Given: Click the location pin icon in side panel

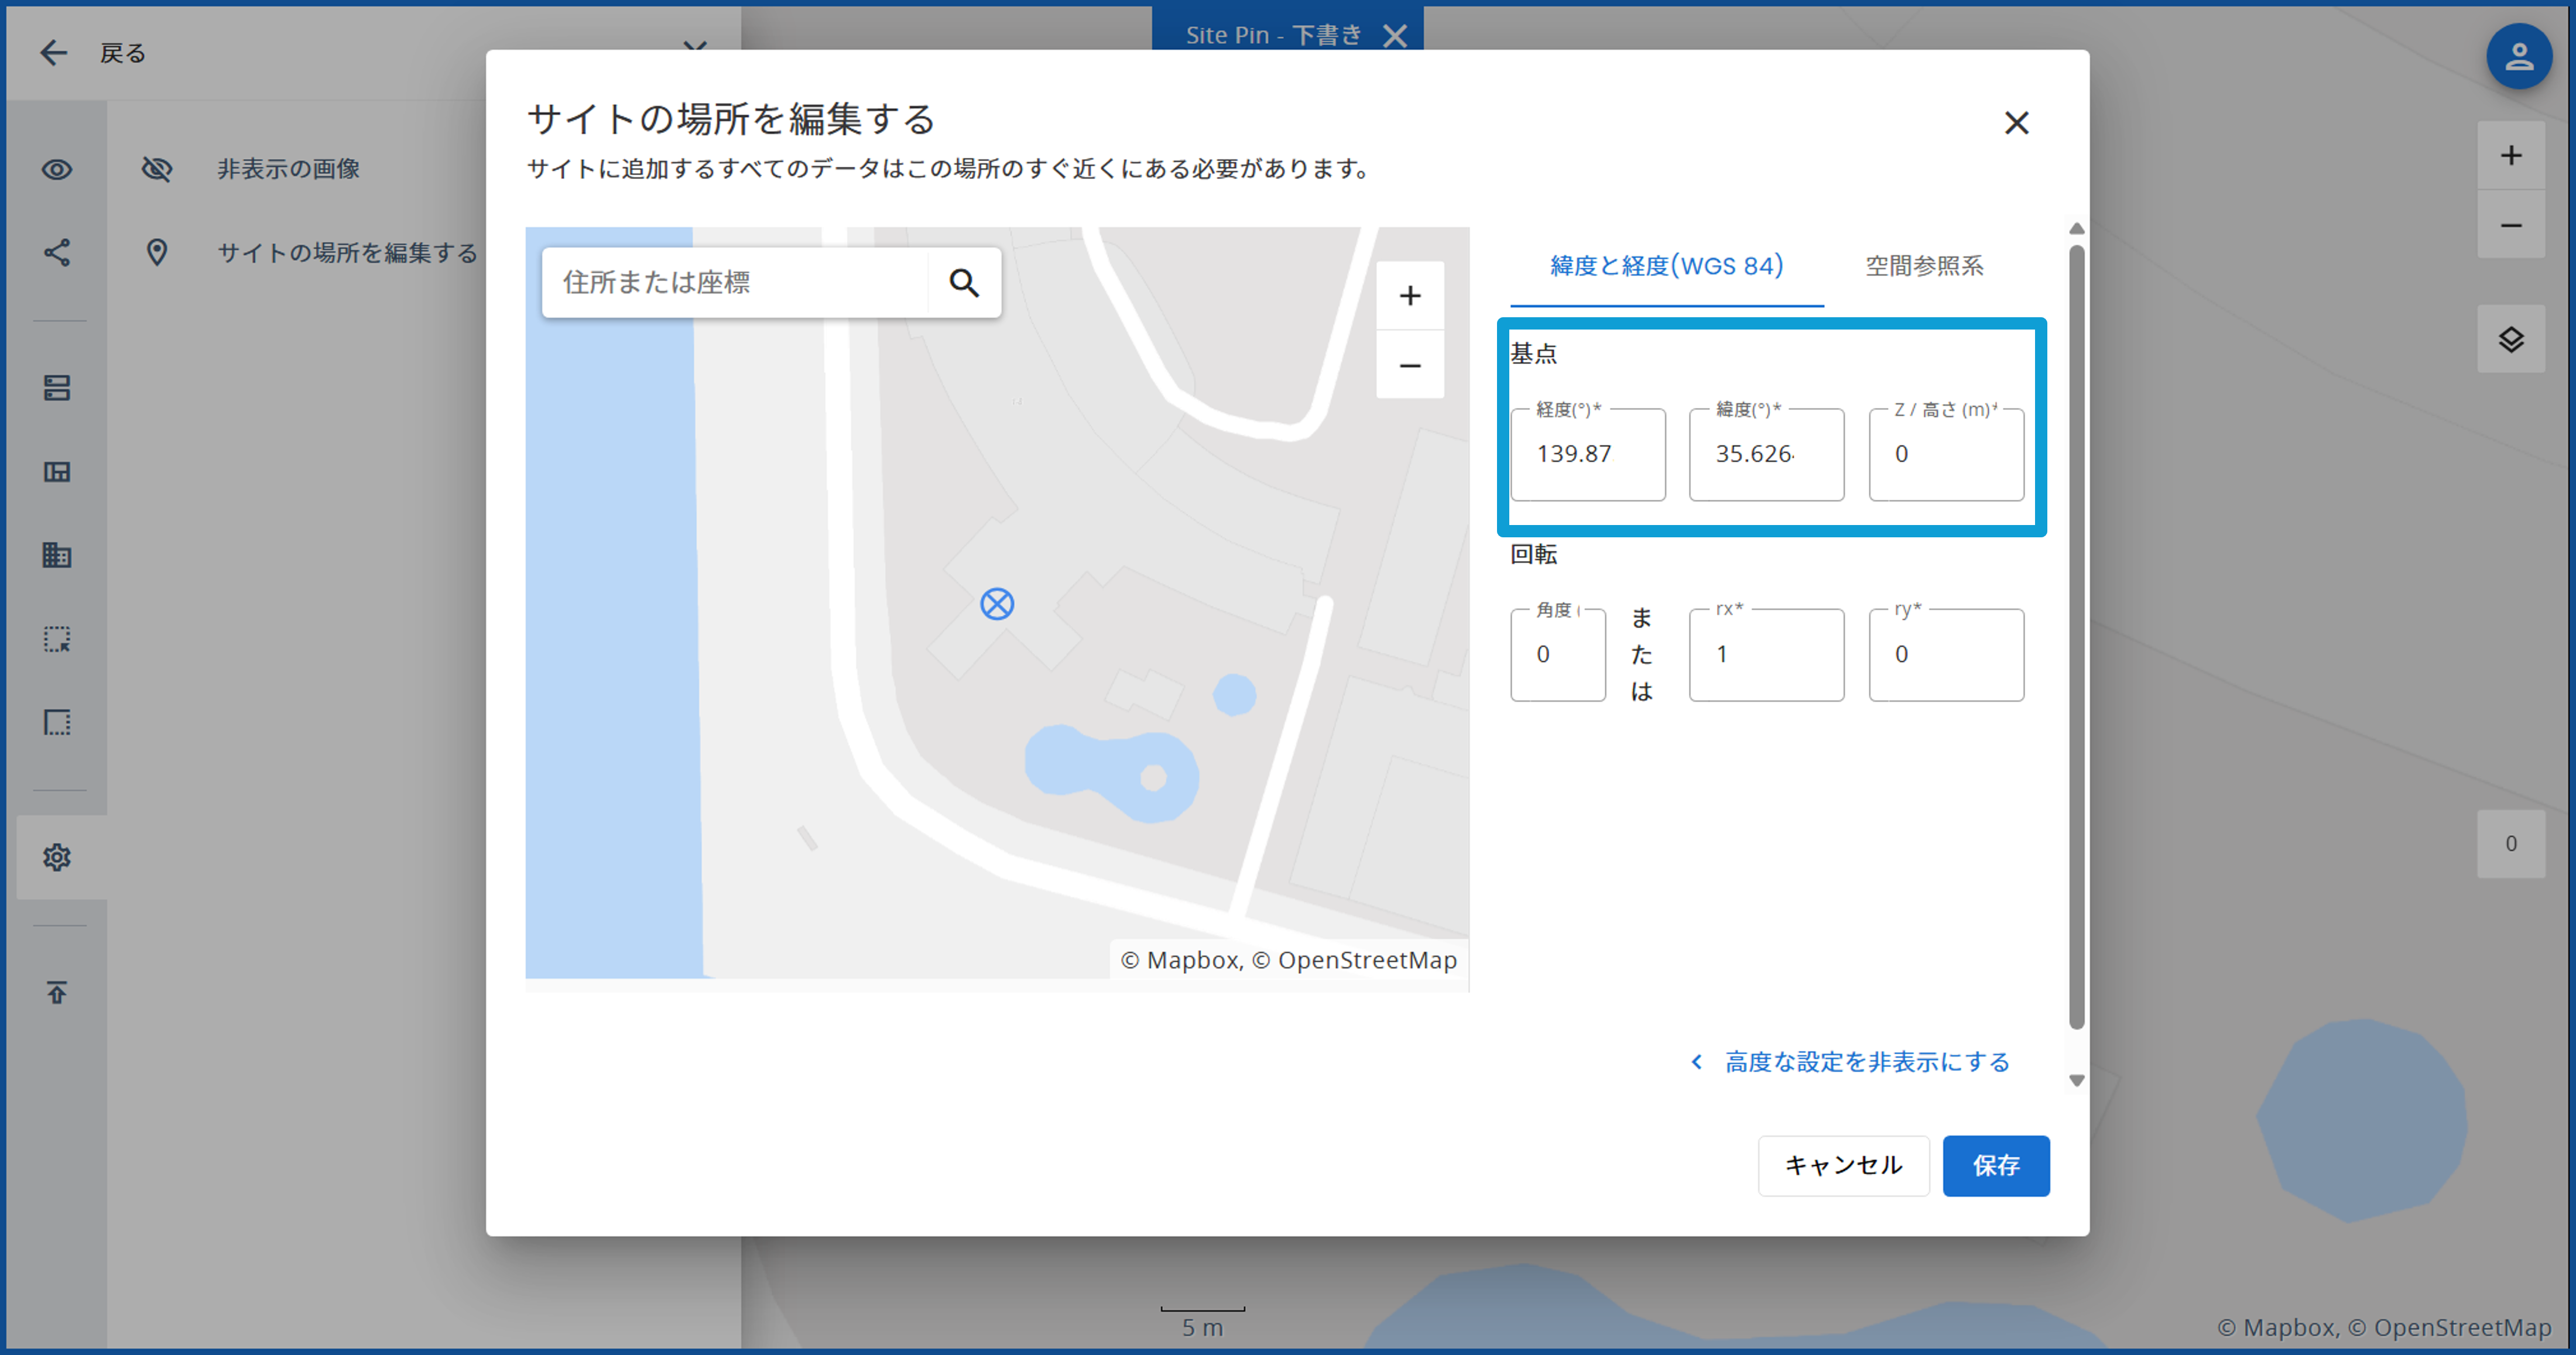Looking at the screenshot, I should (157, 253).
